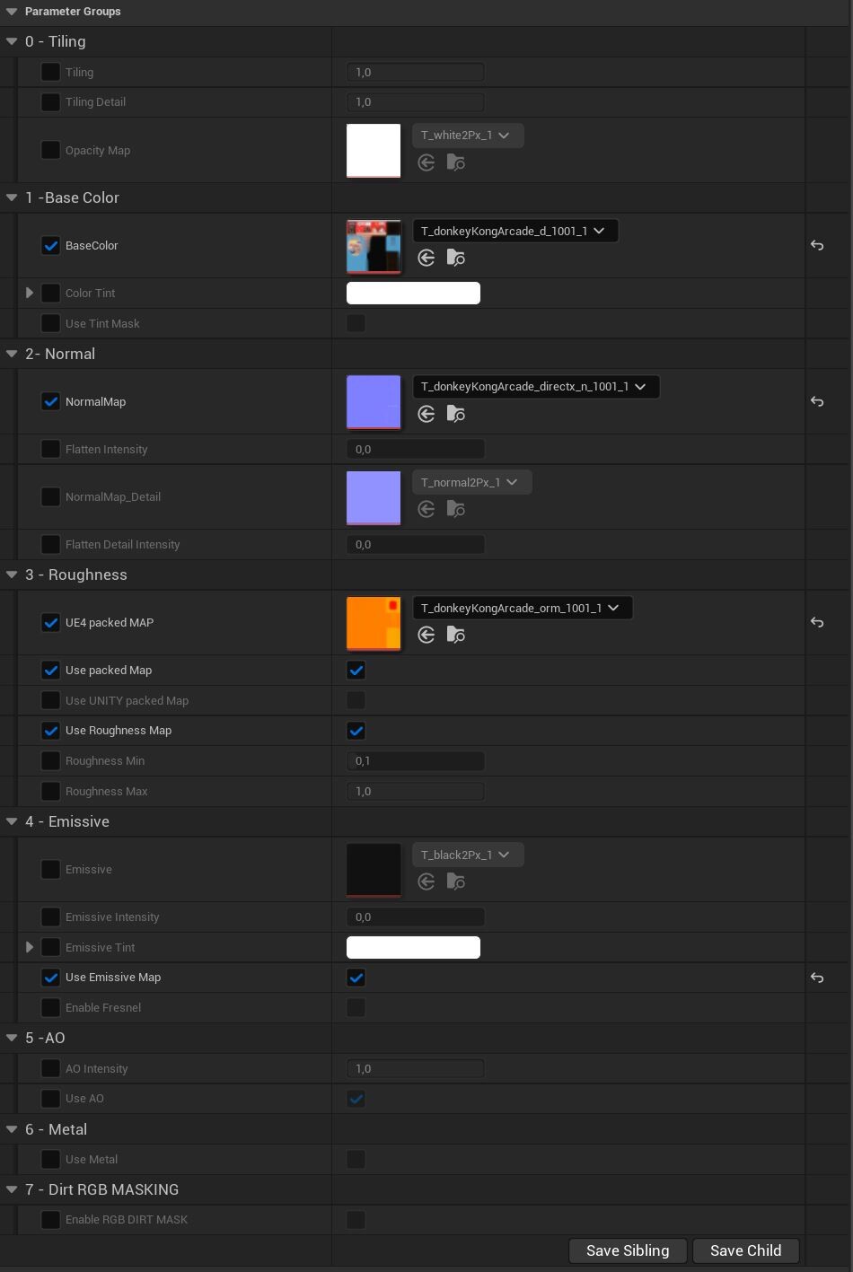The height and width of the screenshot is (1272, 853).
Task: Click the orange UE4 packed MAP thumbnail
Action: tap(374, 623)
